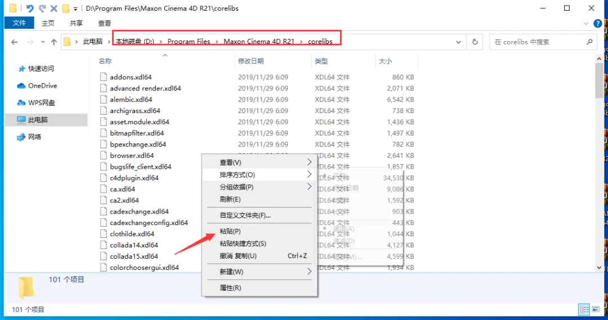Image resolution: width=608 pixels, height=320 pixels.
Task: Open 排序方式(O) submenu in context menu
Action: coord(260,175)
